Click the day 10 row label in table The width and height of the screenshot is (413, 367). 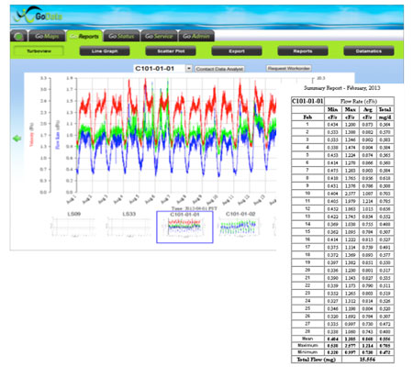307,194
